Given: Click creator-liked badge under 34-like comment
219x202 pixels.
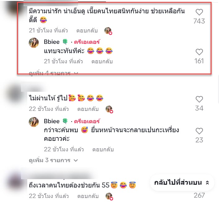Looking at the screenshot, I should 109,109.
